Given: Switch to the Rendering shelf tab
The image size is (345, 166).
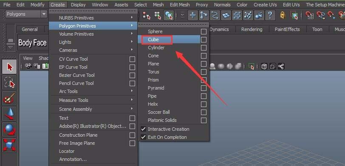Looking at the screenshot, I should [252, 29].
